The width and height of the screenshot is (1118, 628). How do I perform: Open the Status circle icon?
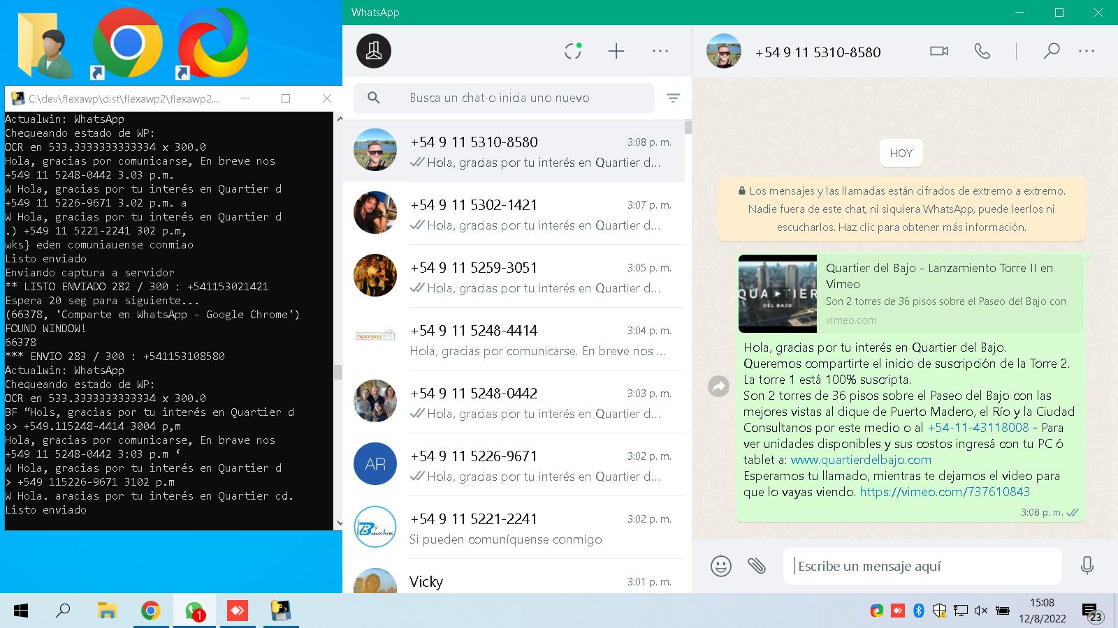click(573, 51)
